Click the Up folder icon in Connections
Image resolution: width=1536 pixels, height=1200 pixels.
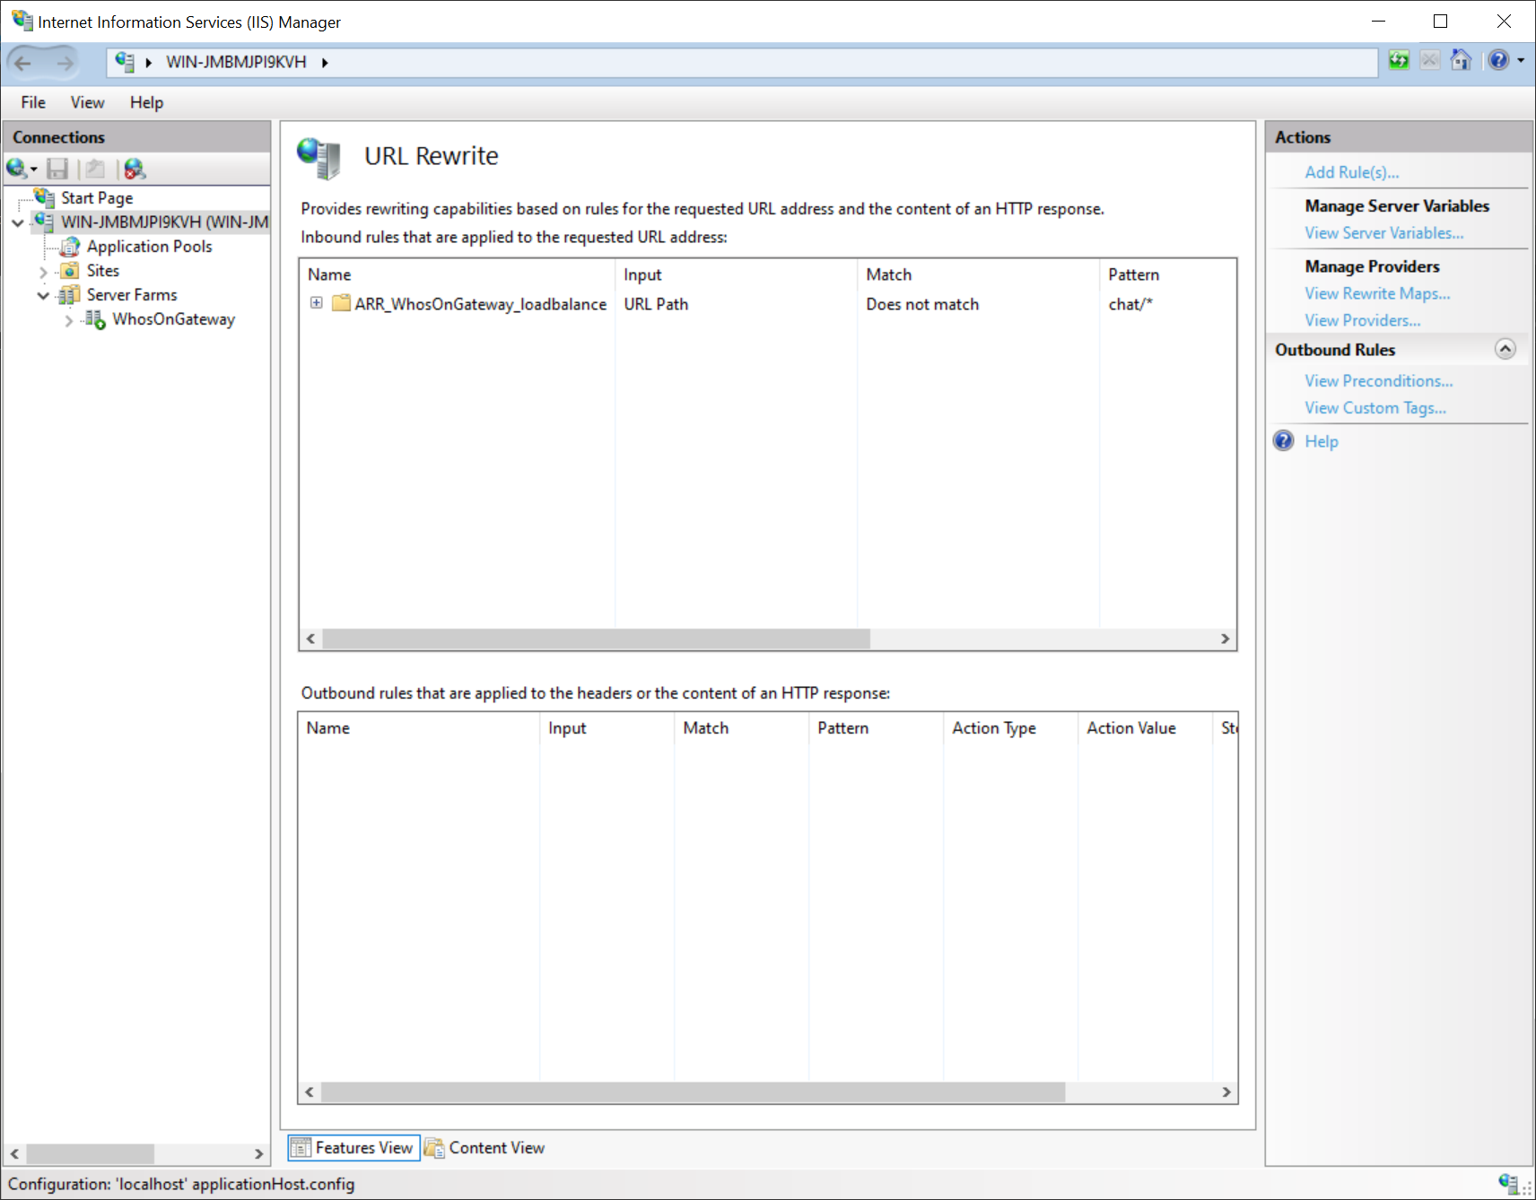pos(95,169)
